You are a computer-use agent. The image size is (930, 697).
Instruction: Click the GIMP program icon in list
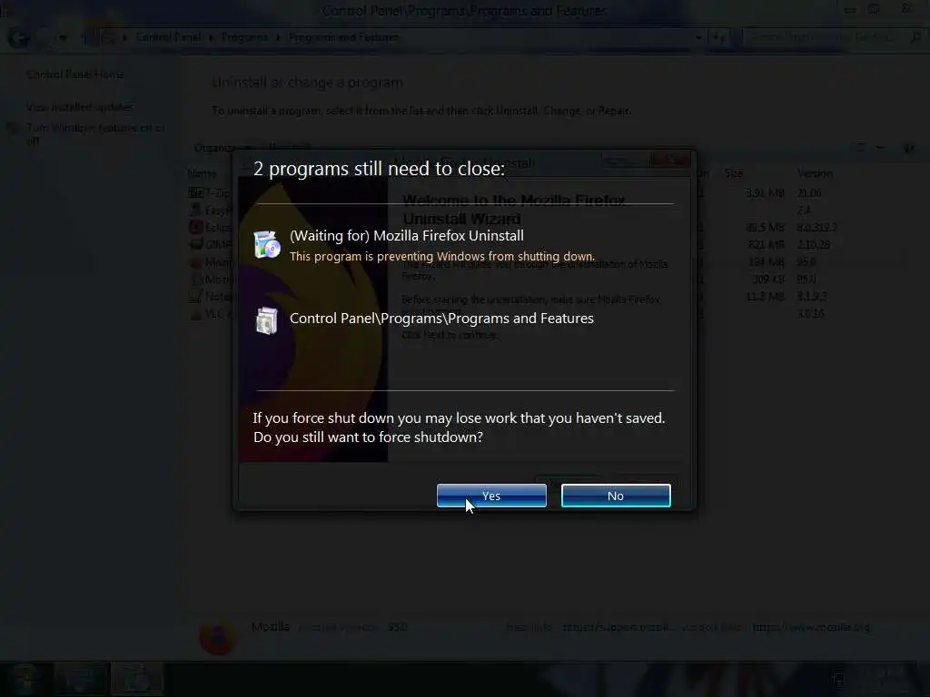[x=196, y=244]
